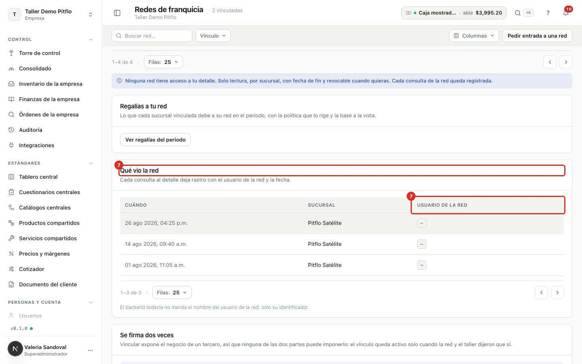Go to next page in Qué vio la red table
The height and width of the screenshot is (364, 582).
click(557, 292)
